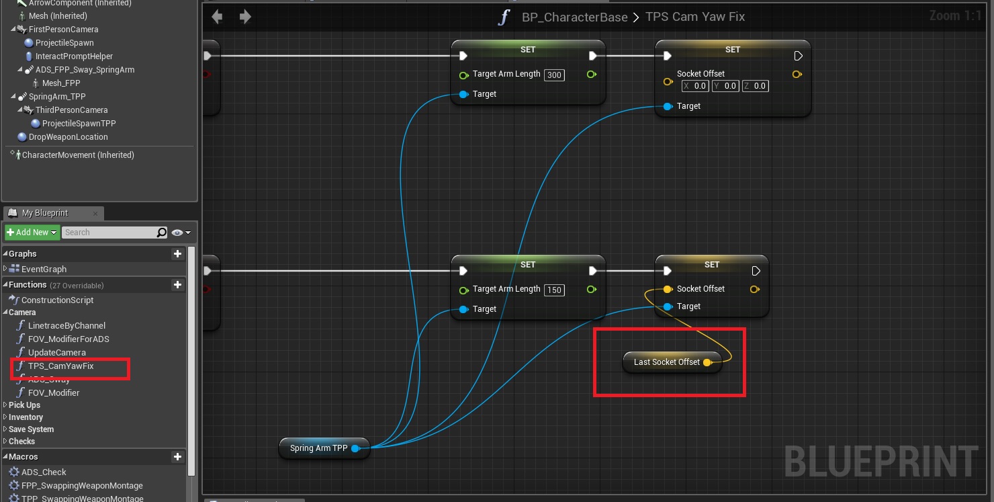Click BP_CharacterBase in the breadcrumb
The height and width of the screenshot is (502, 994).
click(x=574, y=17)
